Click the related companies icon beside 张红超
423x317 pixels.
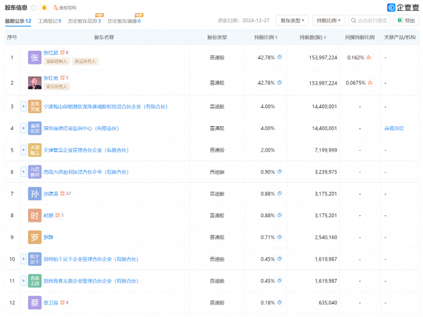[x=64, y=52]
